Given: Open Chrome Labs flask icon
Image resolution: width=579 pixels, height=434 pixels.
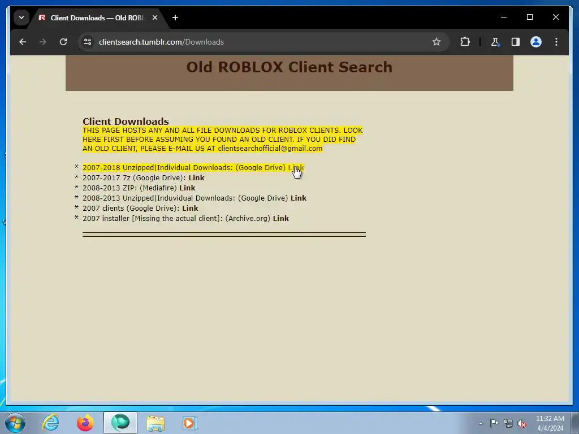Looking at the screenshot, I should [x=495, y=42].
